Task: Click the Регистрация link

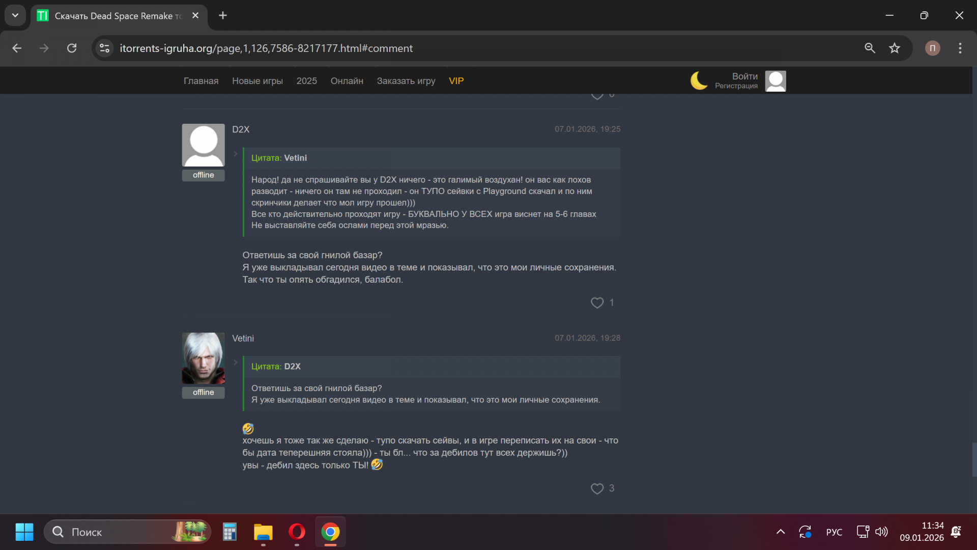Action: pos(736,86)
